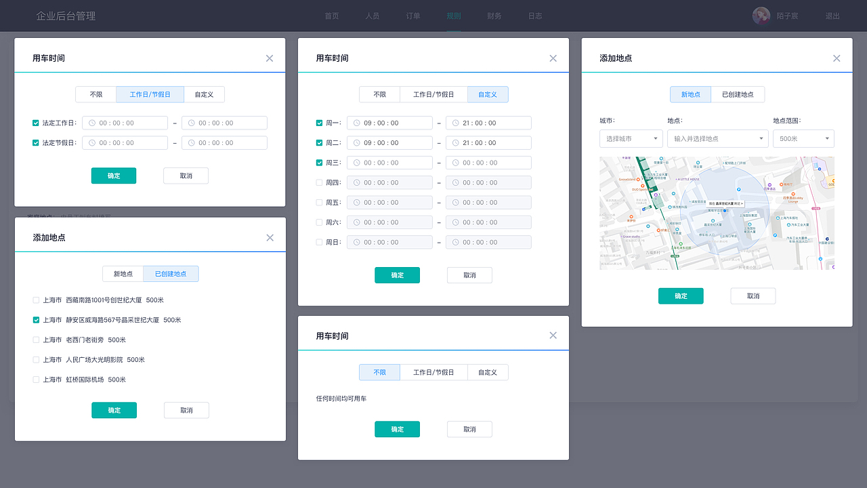867x488 pixels.
Task: Check the 人民广场大光明影院 location
Action: tap(36, 360)
